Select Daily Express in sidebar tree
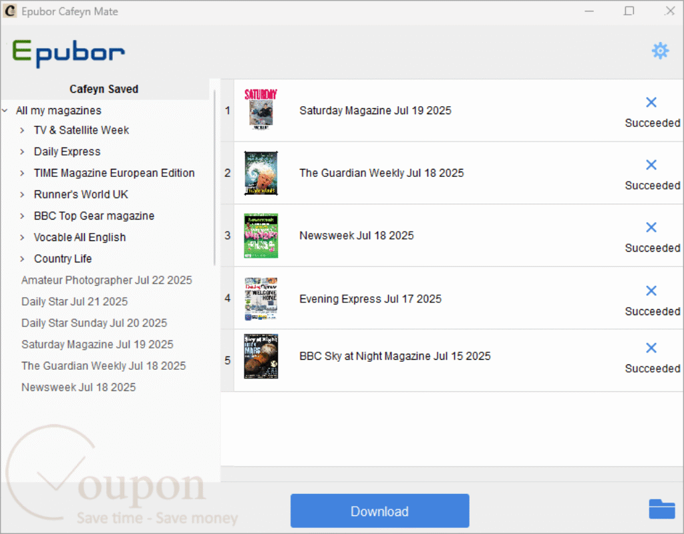Screen dimensions: 684x534 tap(67, 152)
